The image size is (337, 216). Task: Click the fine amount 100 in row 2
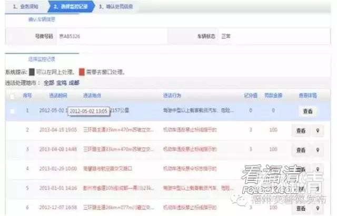[273, 130]
